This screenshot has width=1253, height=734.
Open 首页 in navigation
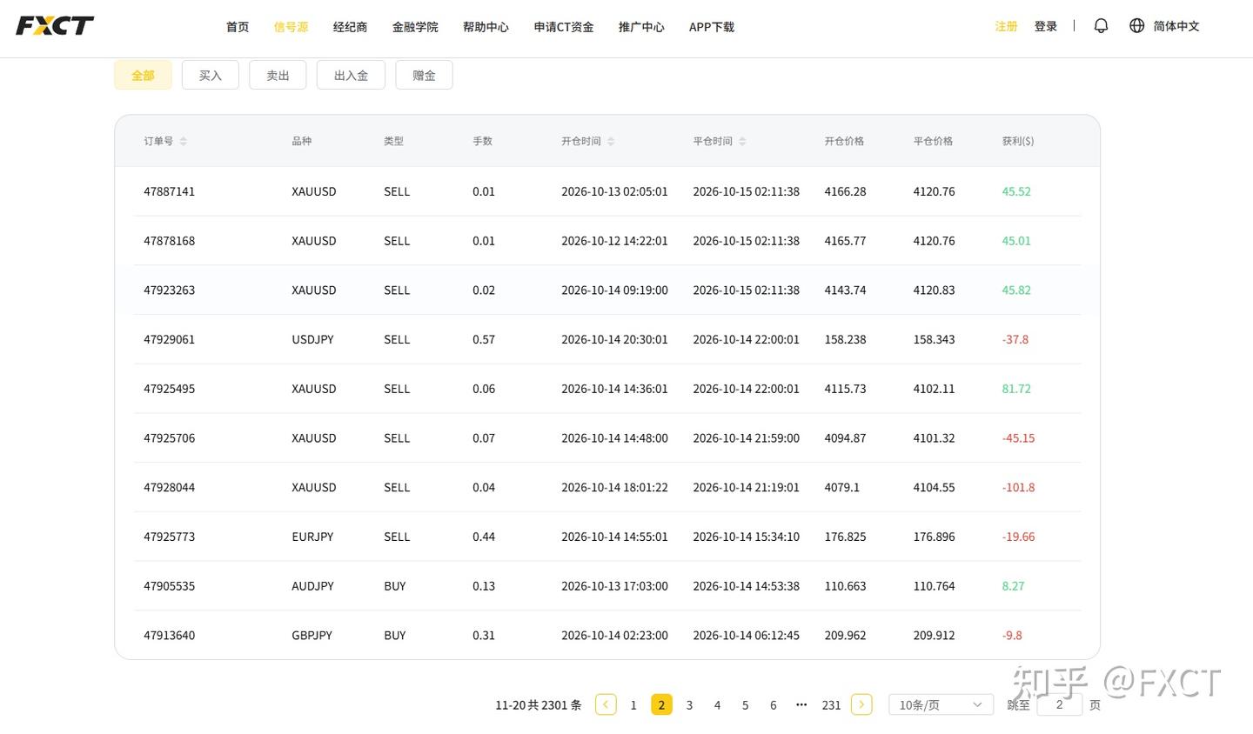(238, 27)
